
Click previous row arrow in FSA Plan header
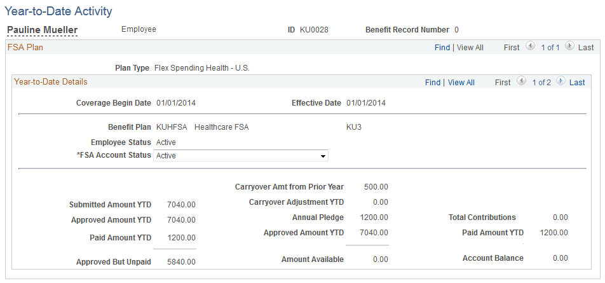coord(531,47)
